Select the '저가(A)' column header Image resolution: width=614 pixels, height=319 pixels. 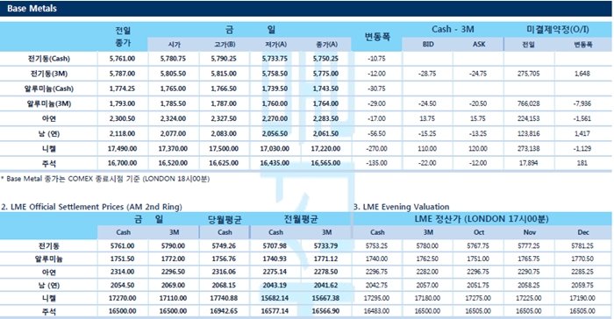coord(275,45)
